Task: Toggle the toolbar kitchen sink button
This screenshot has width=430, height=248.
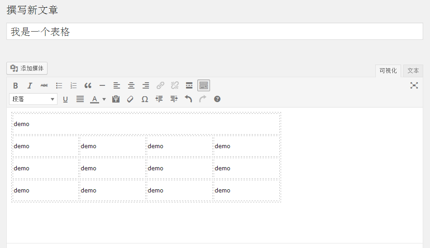Action: [x=204, y=85]
